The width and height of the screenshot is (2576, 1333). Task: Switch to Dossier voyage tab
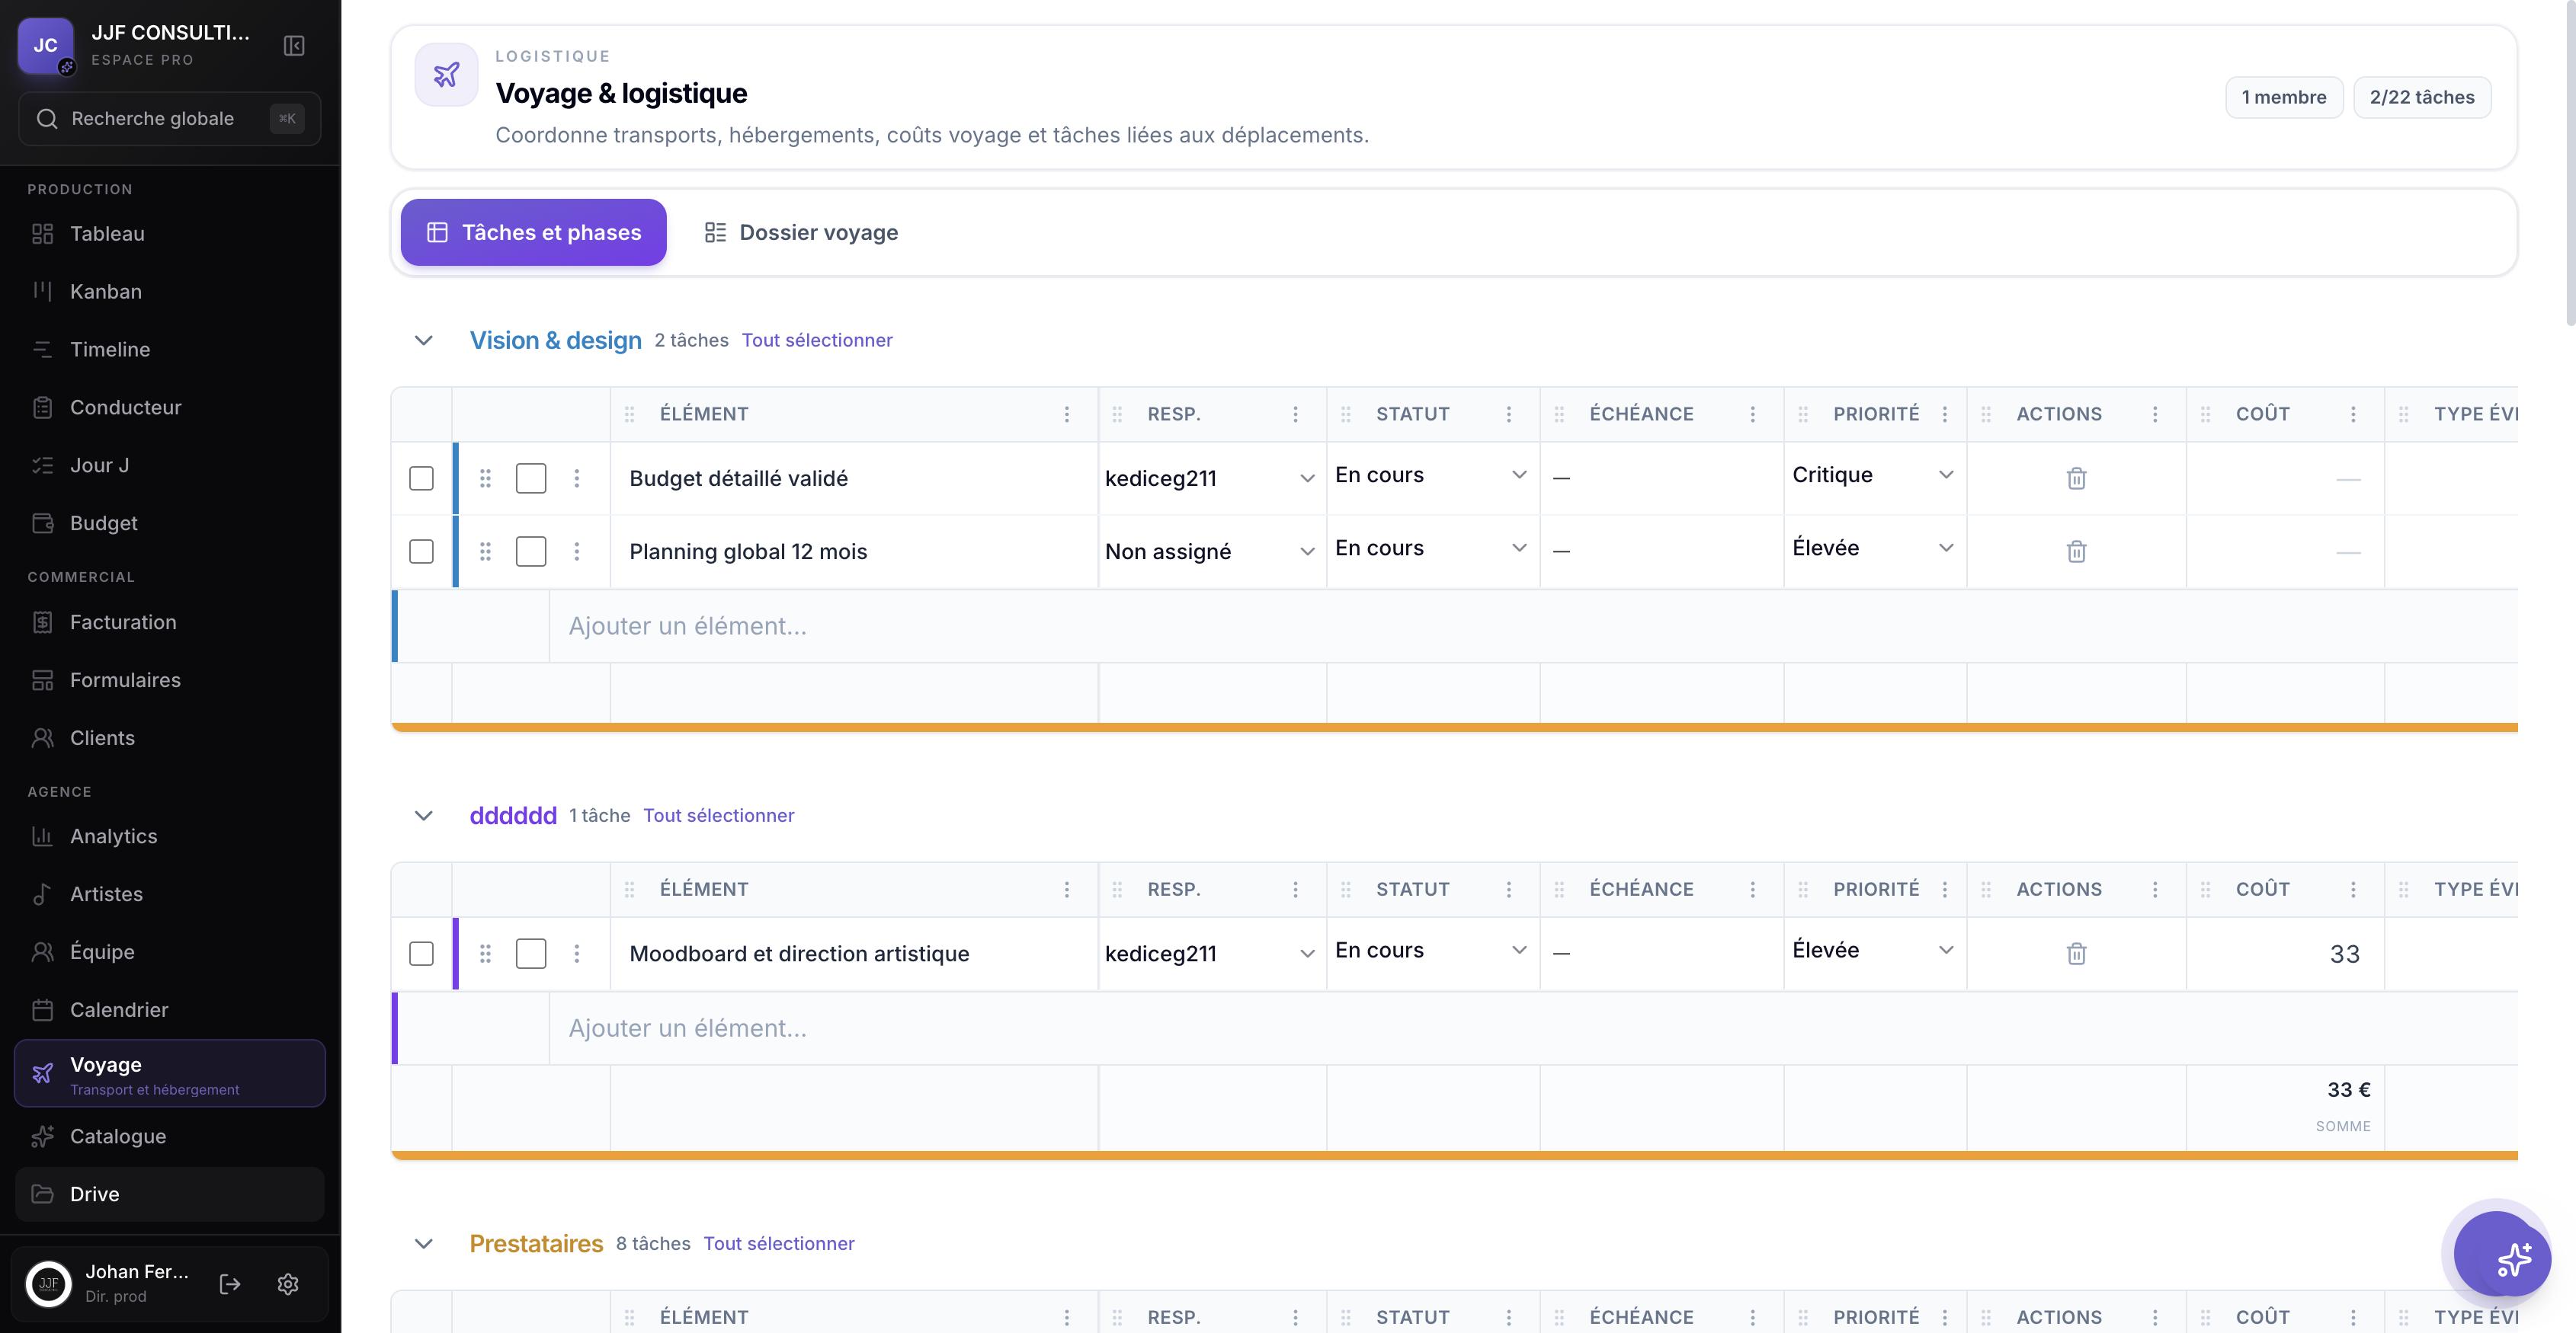[801, 233]
